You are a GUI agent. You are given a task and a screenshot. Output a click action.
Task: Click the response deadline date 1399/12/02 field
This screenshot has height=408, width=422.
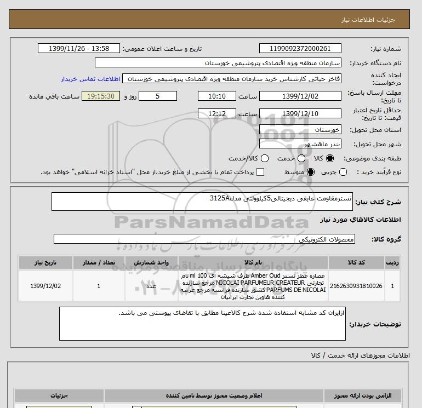pyautogui.click(x=300, y=96)
